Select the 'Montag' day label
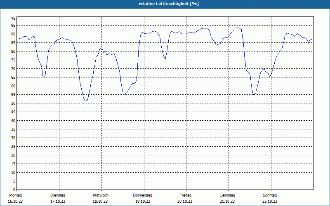Image resolution: width=330 pixels, height=206 pixels. (x=15, y=195)
